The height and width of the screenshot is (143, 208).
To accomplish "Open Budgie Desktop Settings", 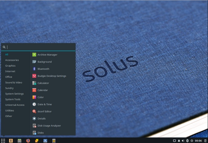I will 52,76.
